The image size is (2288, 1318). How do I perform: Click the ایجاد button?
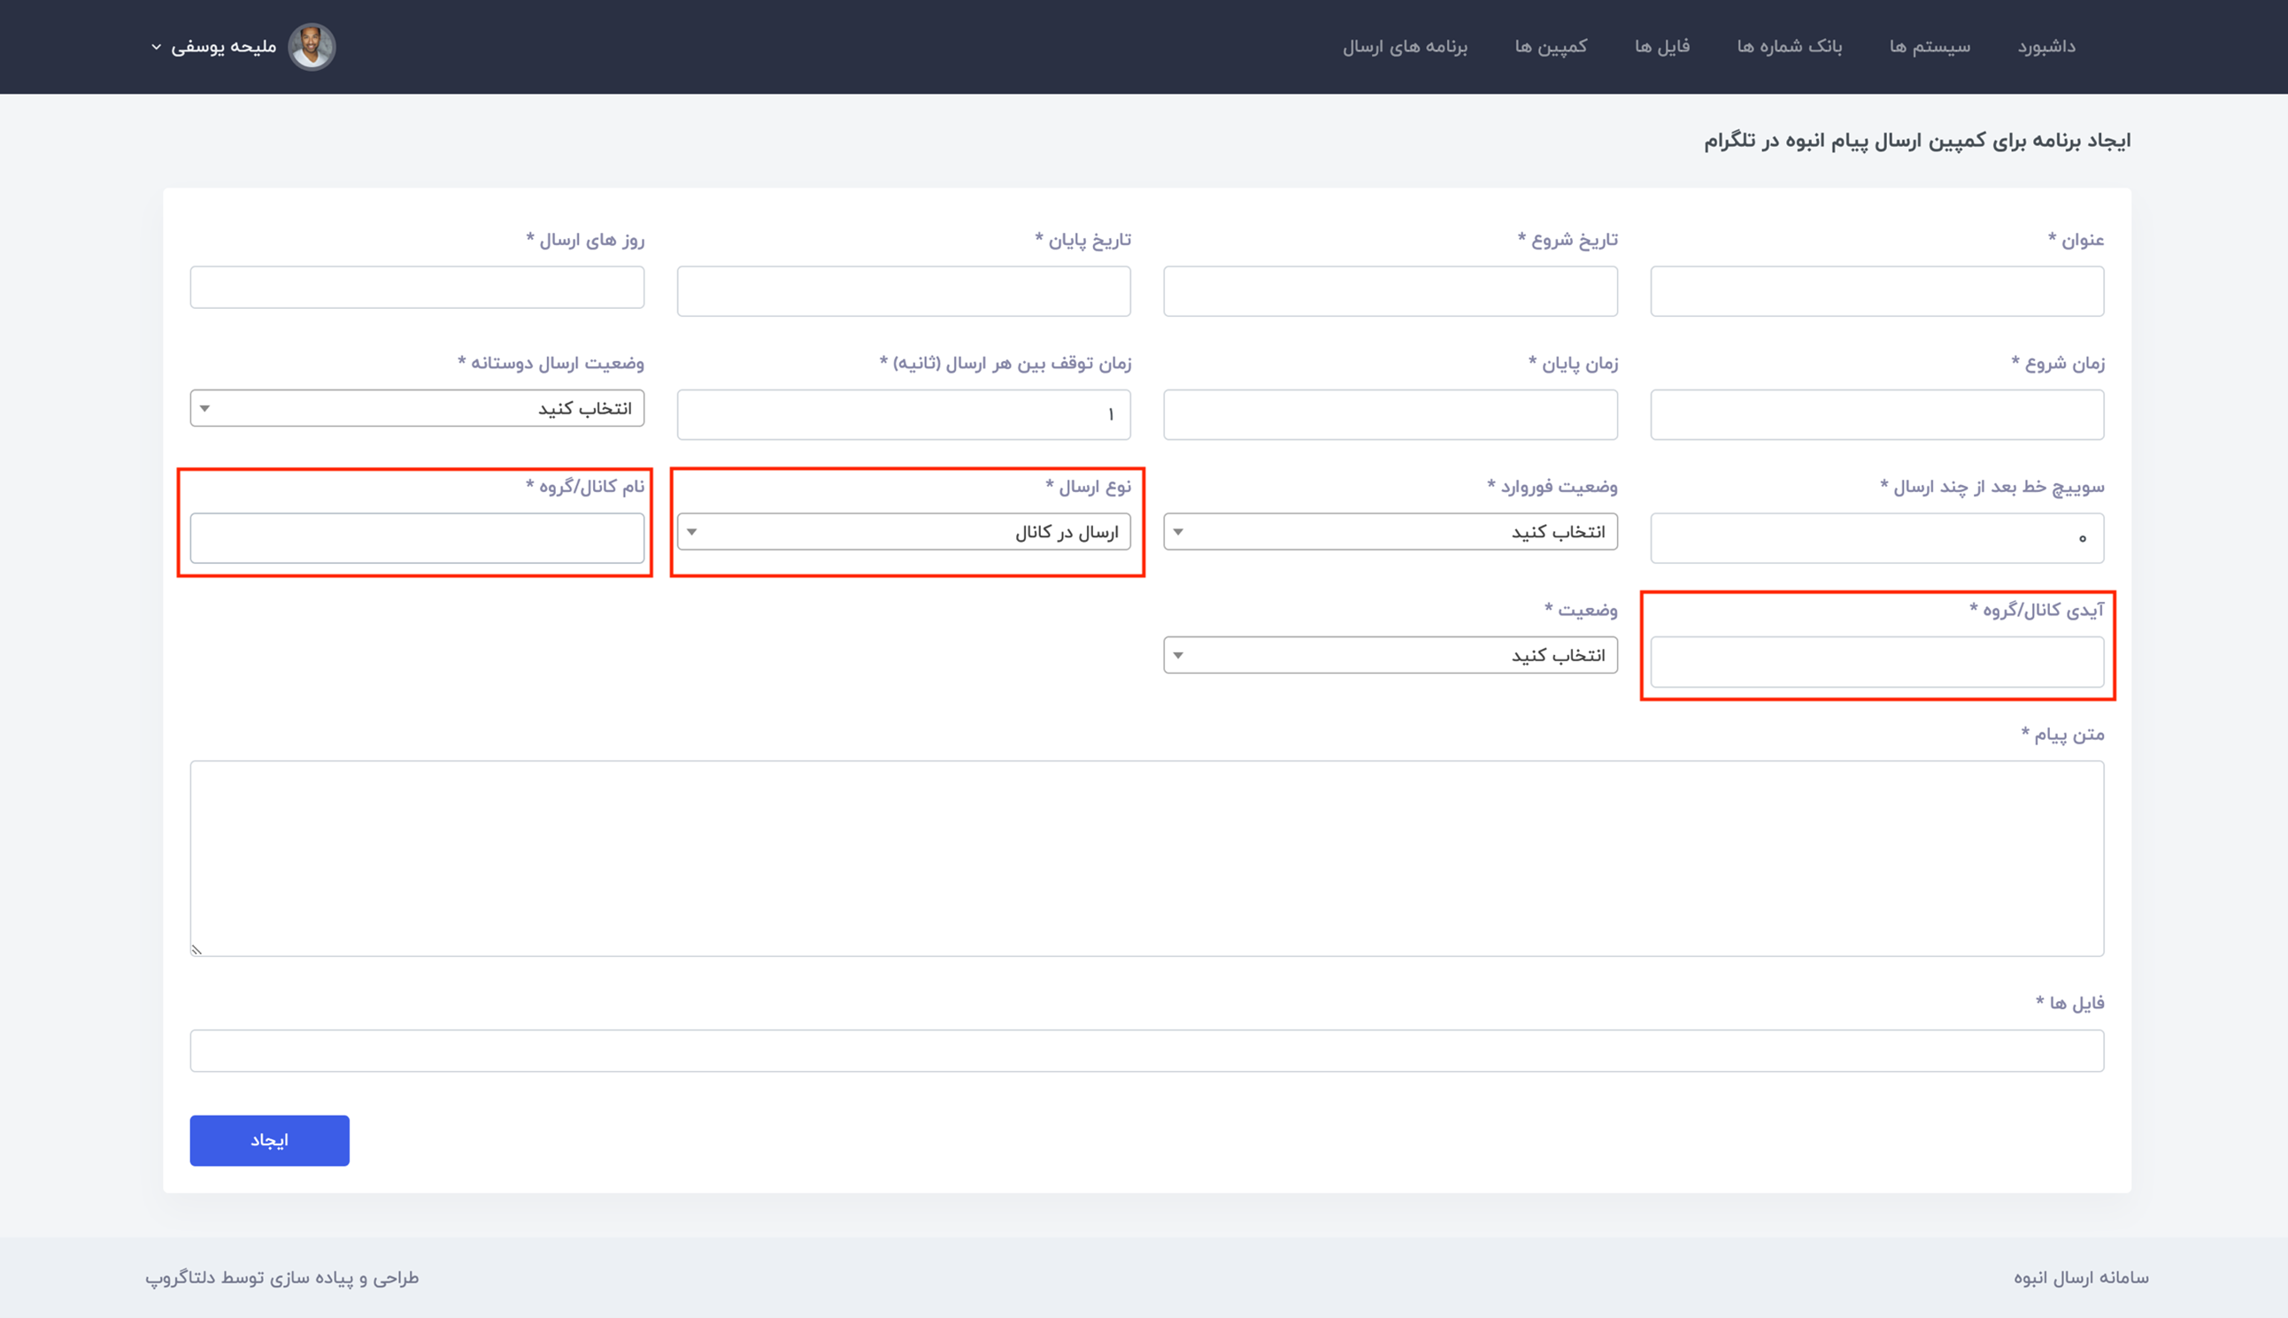[x=269, y=1139]
